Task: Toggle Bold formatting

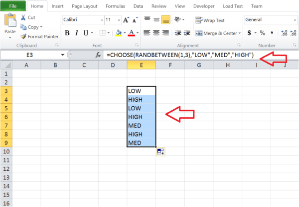Action: pos(67,33)
